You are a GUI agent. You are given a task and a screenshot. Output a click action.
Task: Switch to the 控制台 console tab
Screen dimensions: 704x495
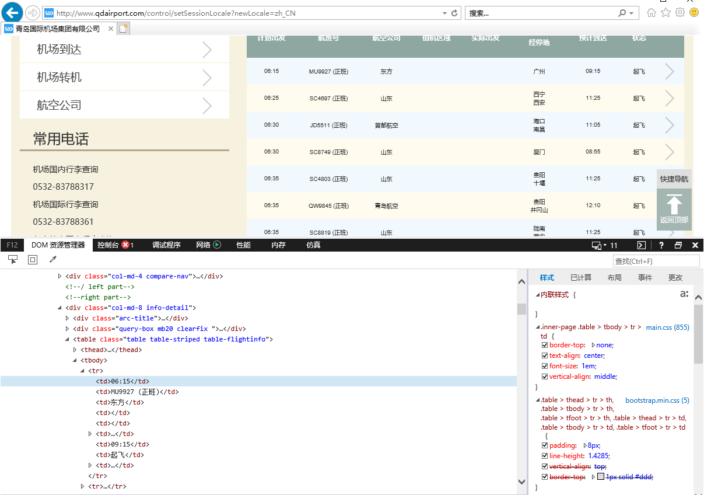[x=108, y=245]
